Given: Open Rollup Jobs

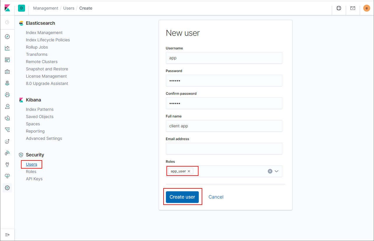Looking at the screenshot, I should (37, 47).
